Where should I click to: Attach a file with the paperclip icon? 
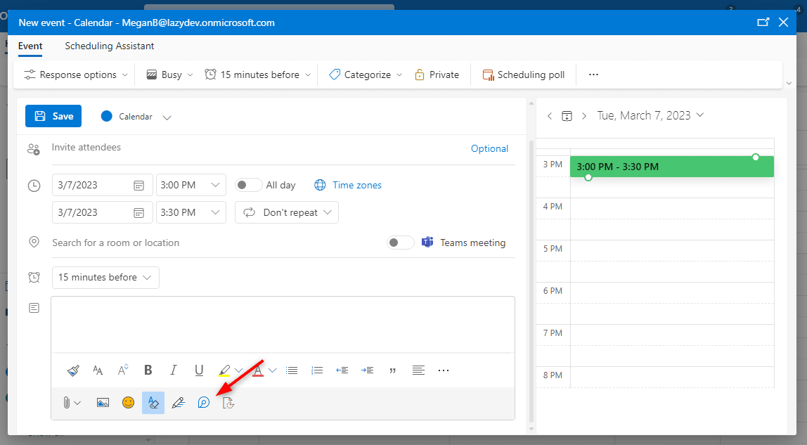pyautogui.click(x=67, y=402)
